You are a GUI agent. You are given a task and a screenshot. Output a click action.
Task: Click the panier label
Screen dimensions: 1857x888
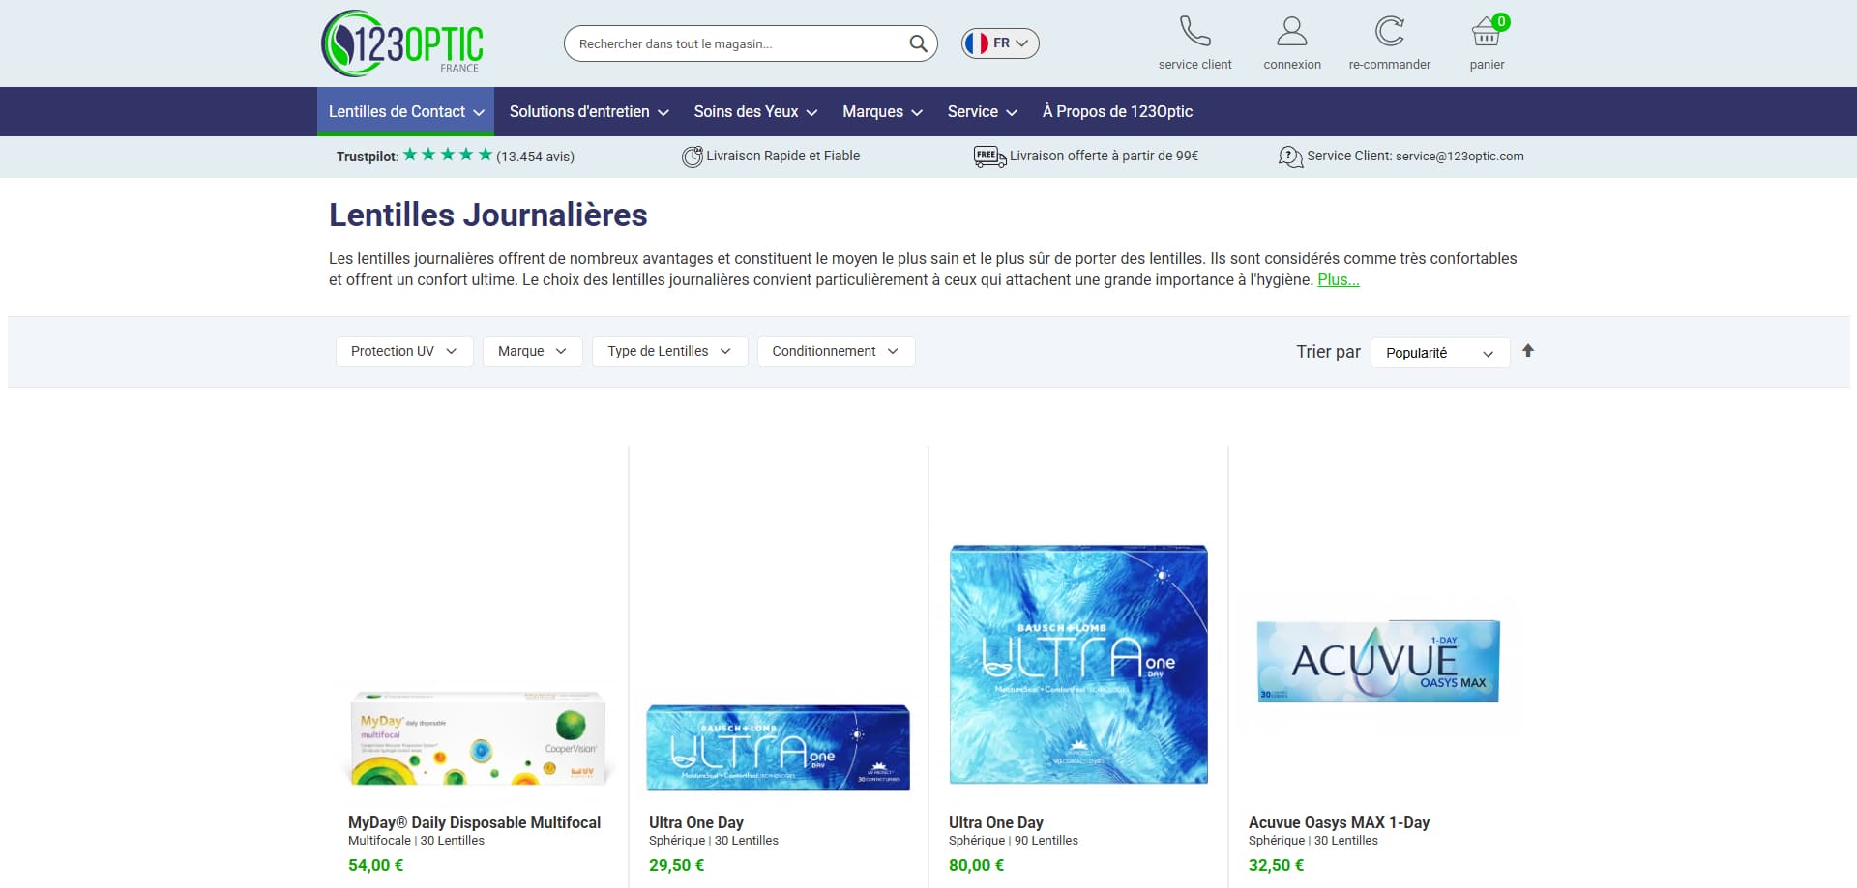[1487, 65]
